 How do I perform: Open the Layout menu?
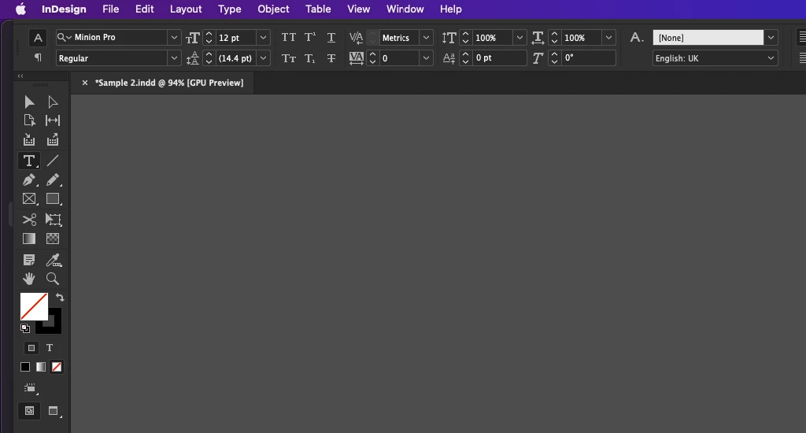click(186, 9)
